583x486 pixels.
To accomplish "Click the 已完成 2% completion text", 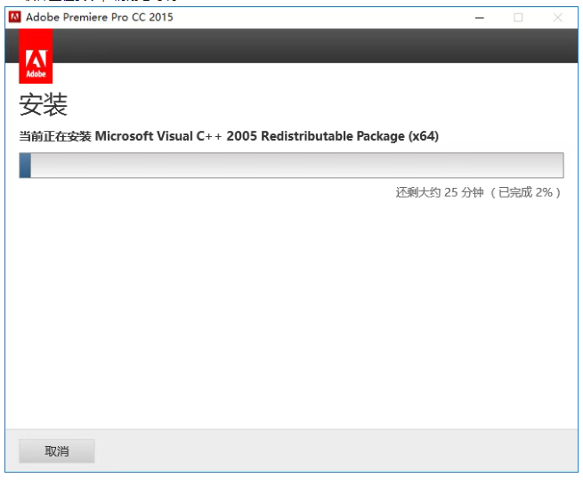I will click(529, 192).
